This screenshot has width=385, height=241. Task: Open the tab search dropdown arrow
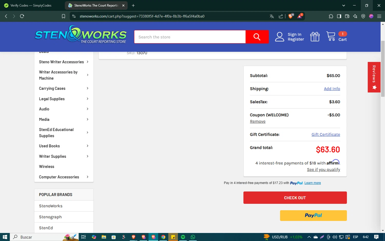coord(344,5)
